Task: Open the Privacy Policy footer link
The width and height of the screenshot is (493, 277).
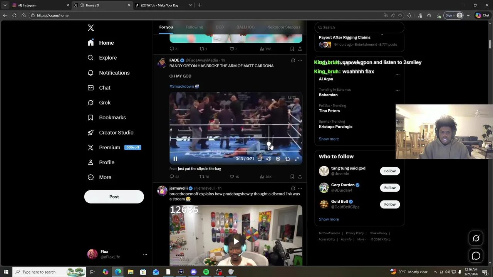Action: [355, 233]
